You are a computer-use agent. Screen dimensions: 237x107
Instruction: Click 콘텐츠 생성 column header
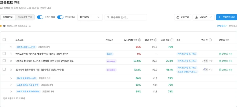pos(224,40)
